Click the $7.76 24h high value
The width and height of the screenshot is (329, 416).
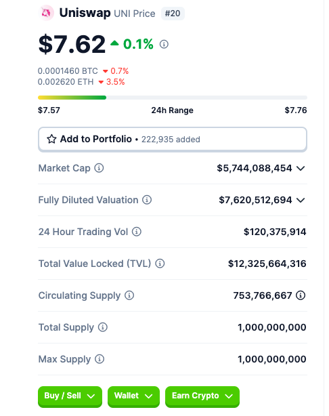point(296,110)
